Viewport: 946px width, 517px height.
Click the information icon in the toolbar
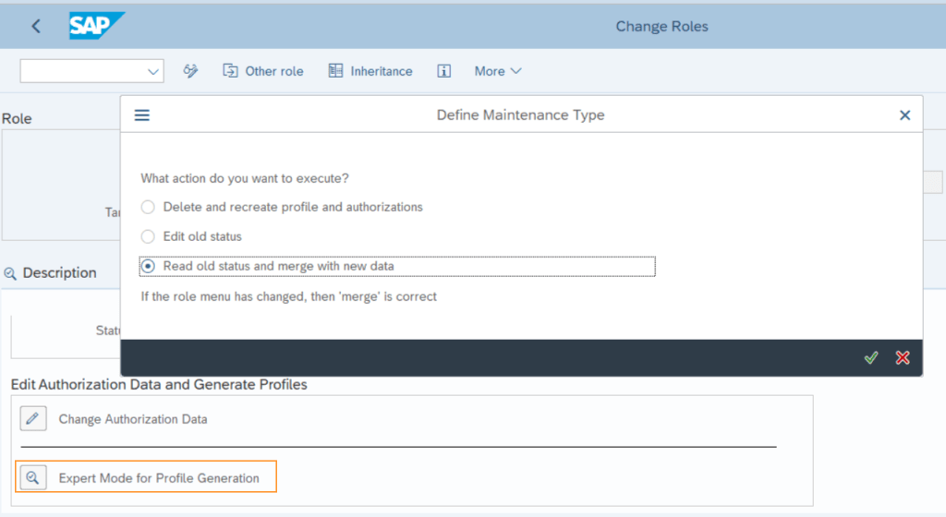coord(443,71)
